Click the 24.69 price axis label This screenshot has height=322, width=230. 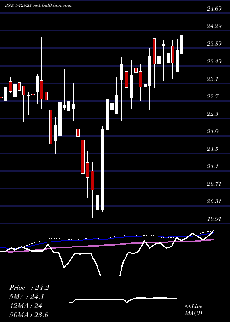214,9
